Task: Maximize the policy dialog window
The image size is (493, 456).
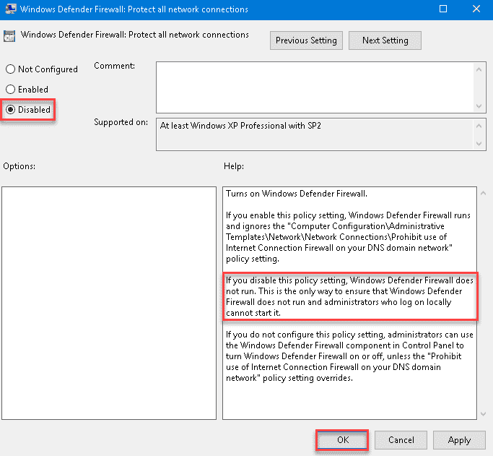Action: (443, 9)
